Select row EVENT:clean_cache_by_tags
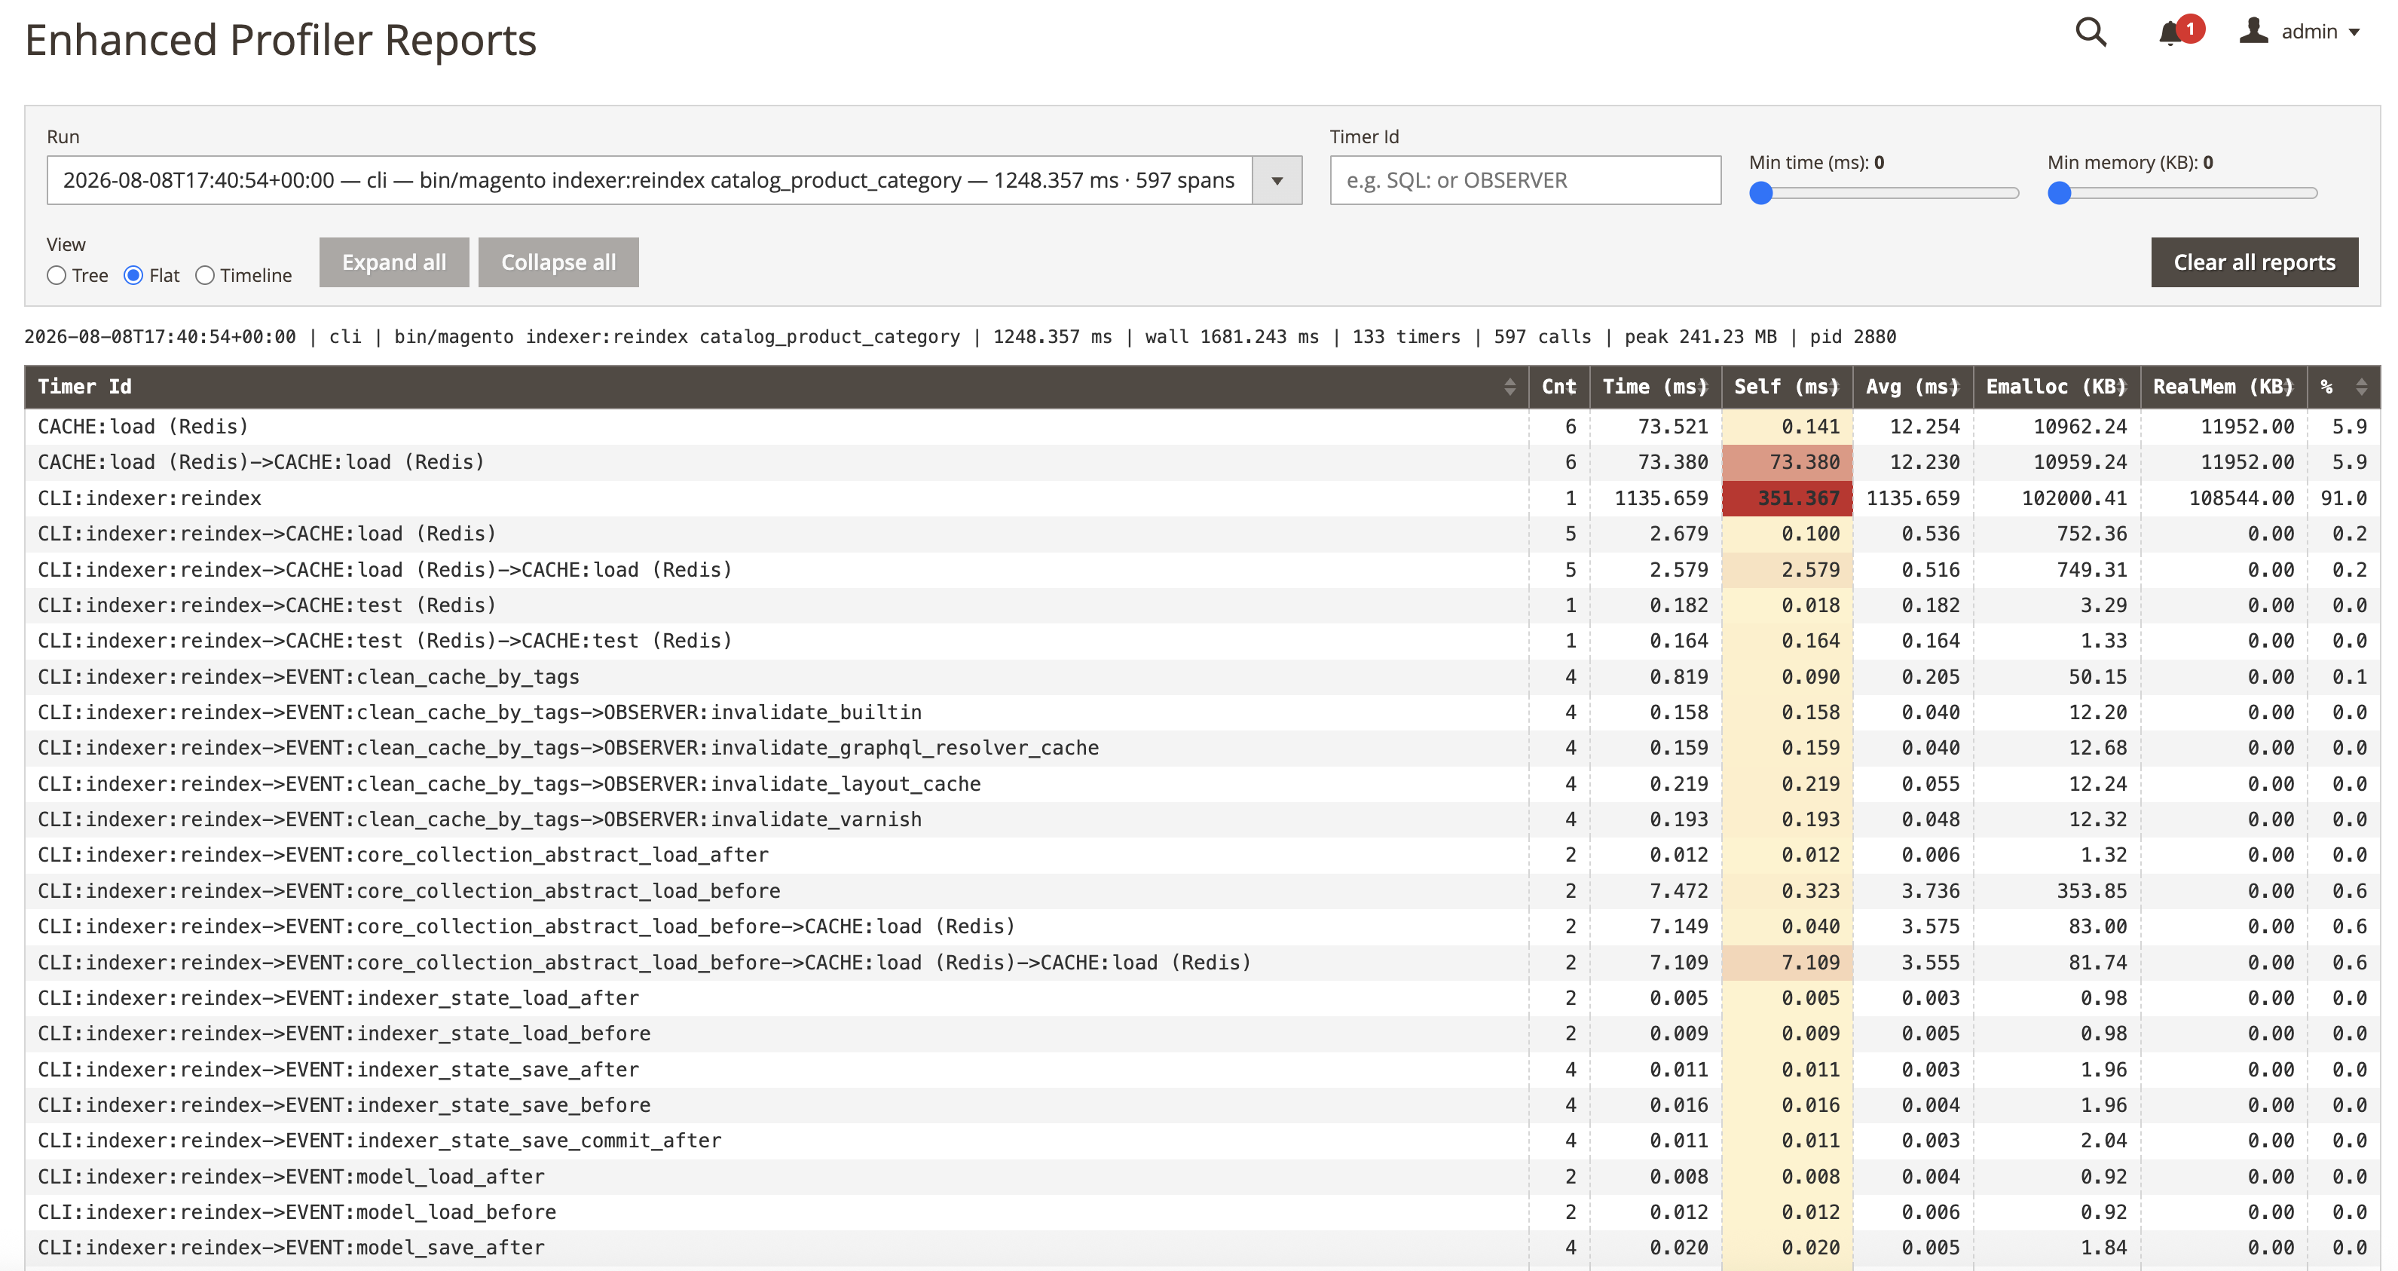 [1202, 677]
